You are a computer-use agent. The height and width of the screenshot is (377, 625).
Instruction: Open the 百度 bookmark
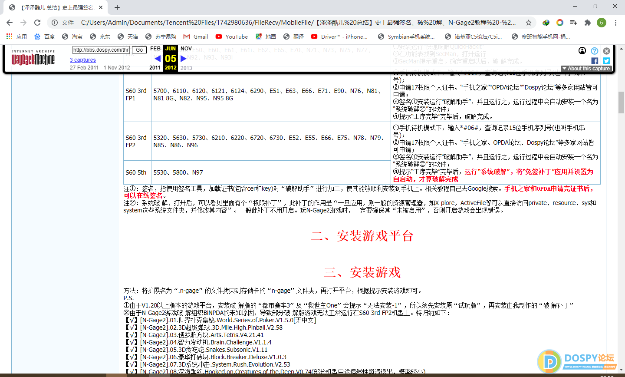click(x=44, y=36)
